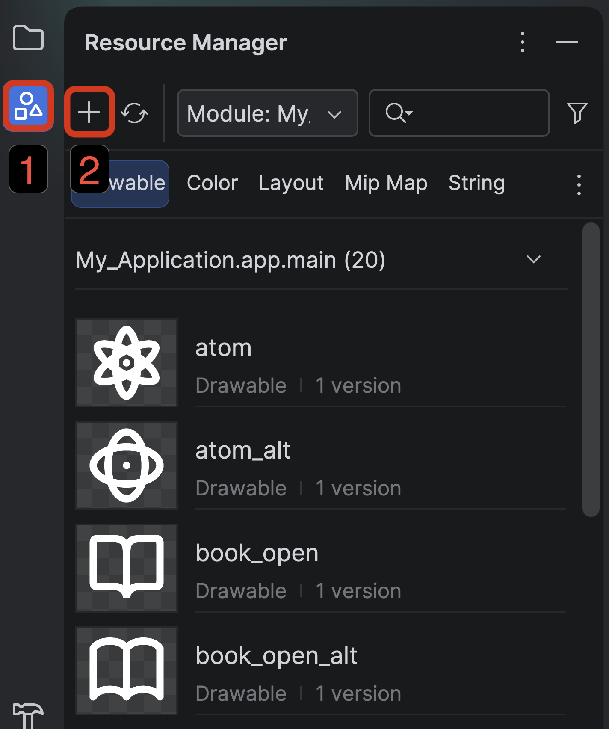Show more resource type tabs
Screen dimensions: 609x729
coord(579,184)
